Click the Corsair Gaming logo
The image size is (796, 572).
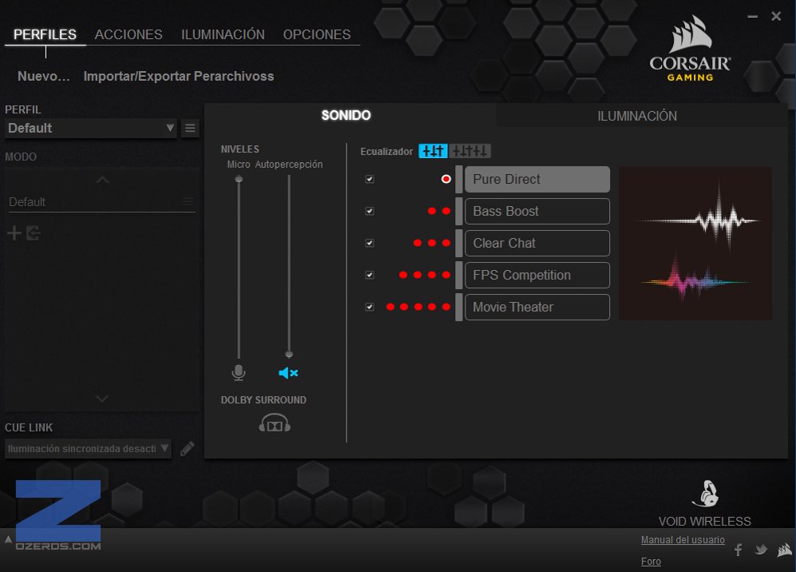(691, 49)
